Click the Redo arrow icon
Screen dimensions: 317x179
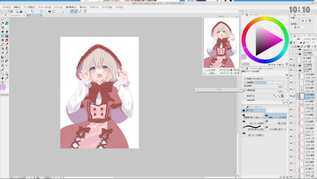coord(36,11)
